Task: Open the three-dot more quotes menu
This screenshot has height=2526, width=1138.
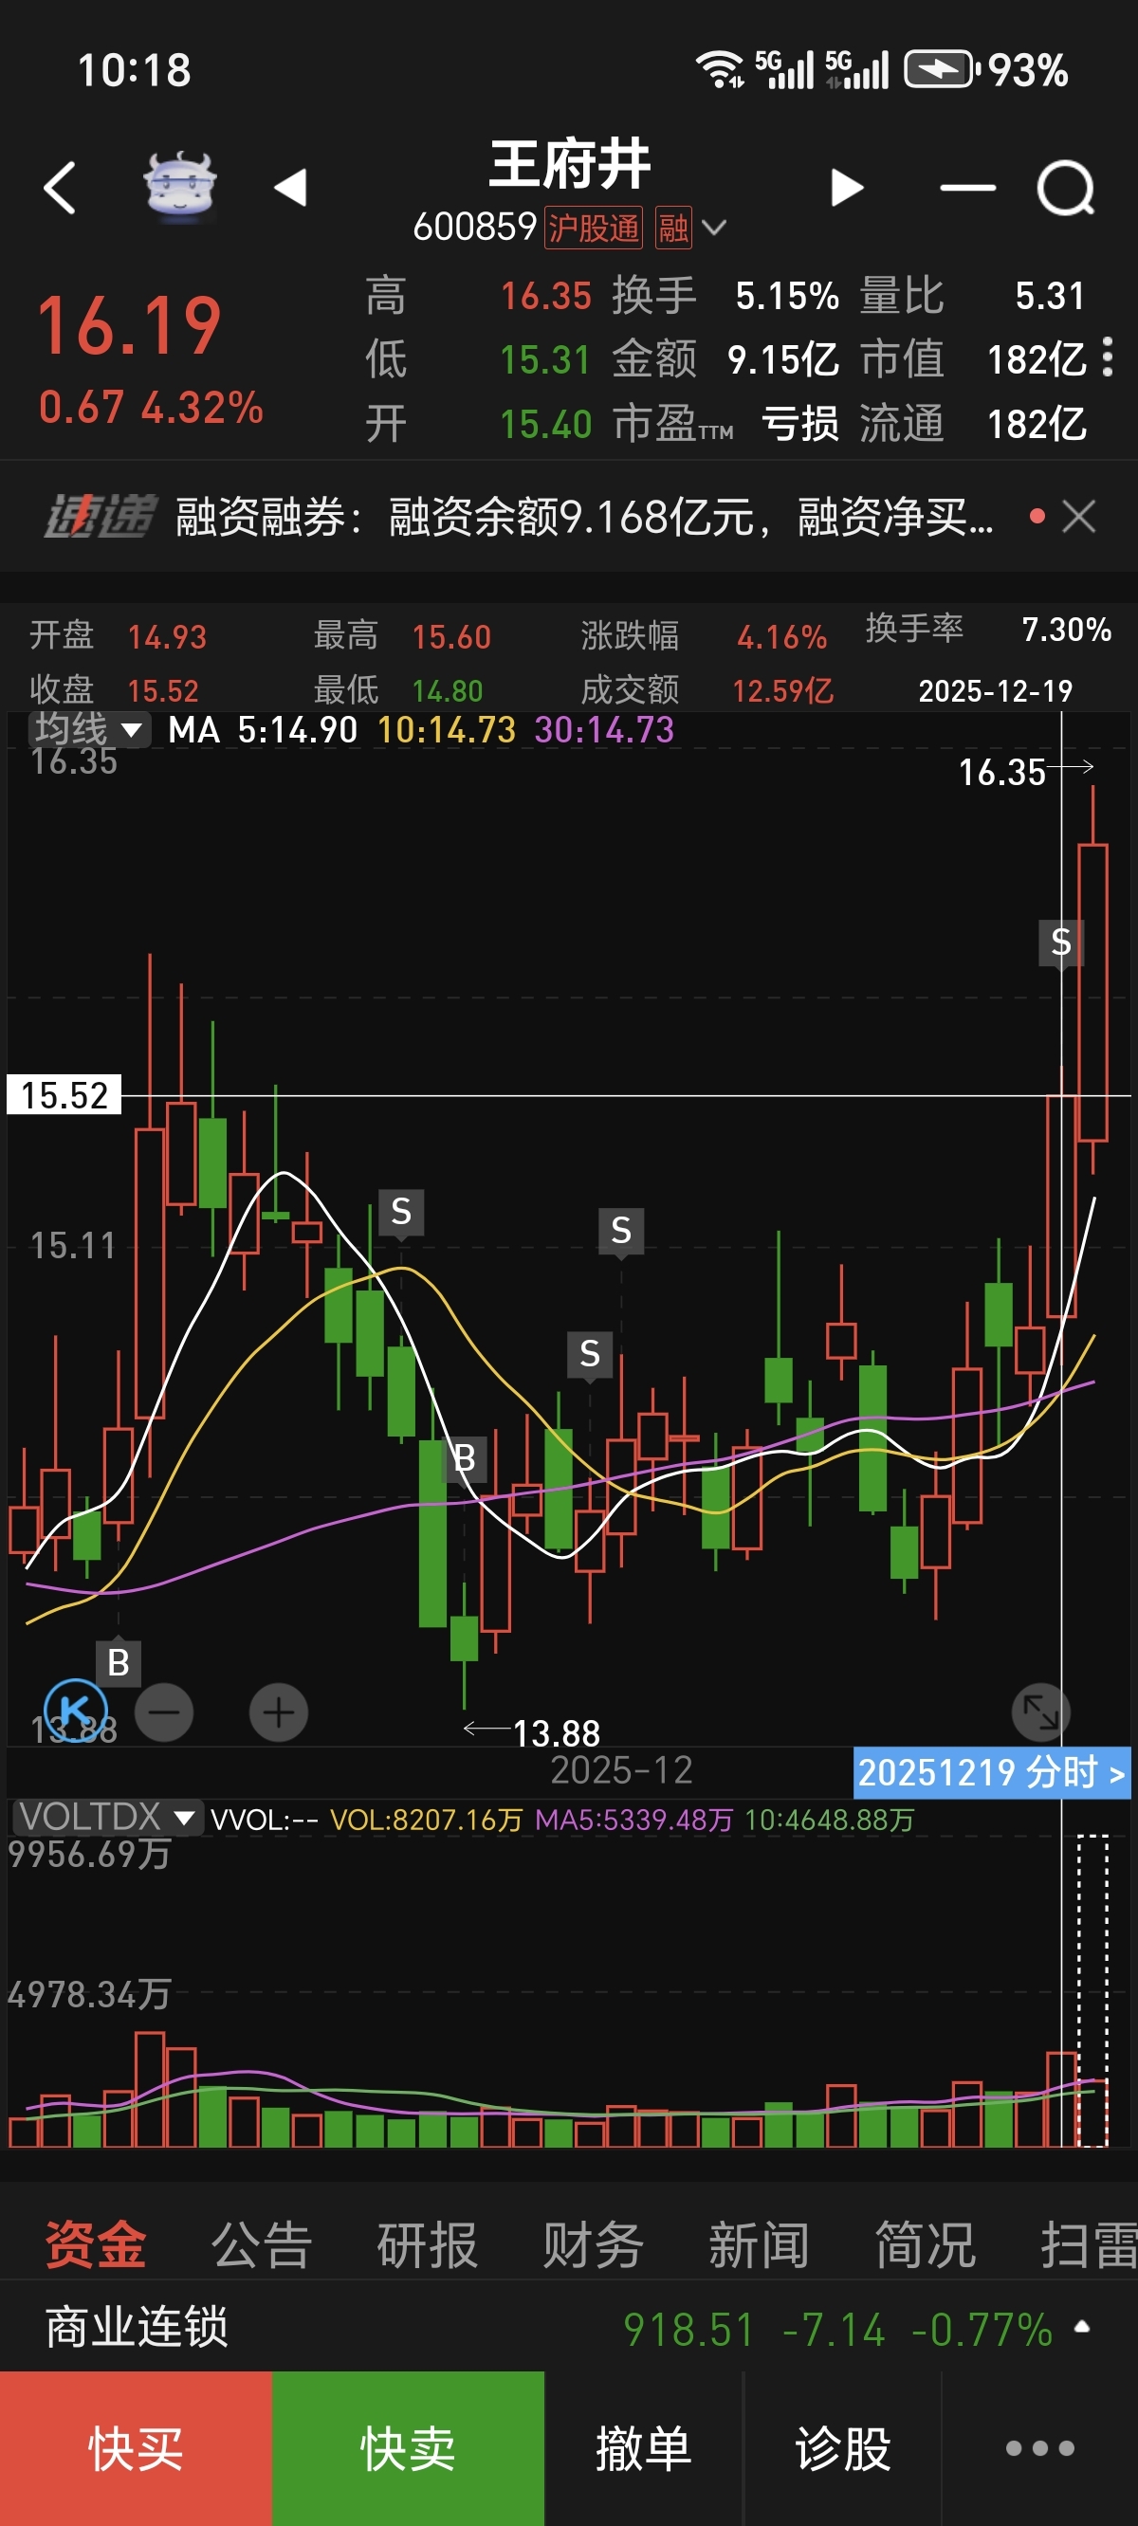Action: (1108, 357)
